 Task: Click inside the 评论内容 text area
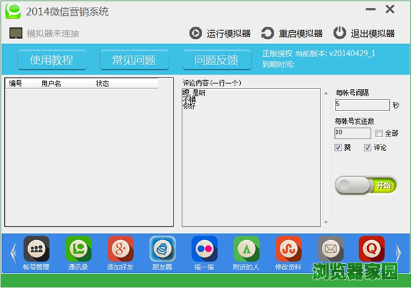pyautogui.click(x=251, y=158)
